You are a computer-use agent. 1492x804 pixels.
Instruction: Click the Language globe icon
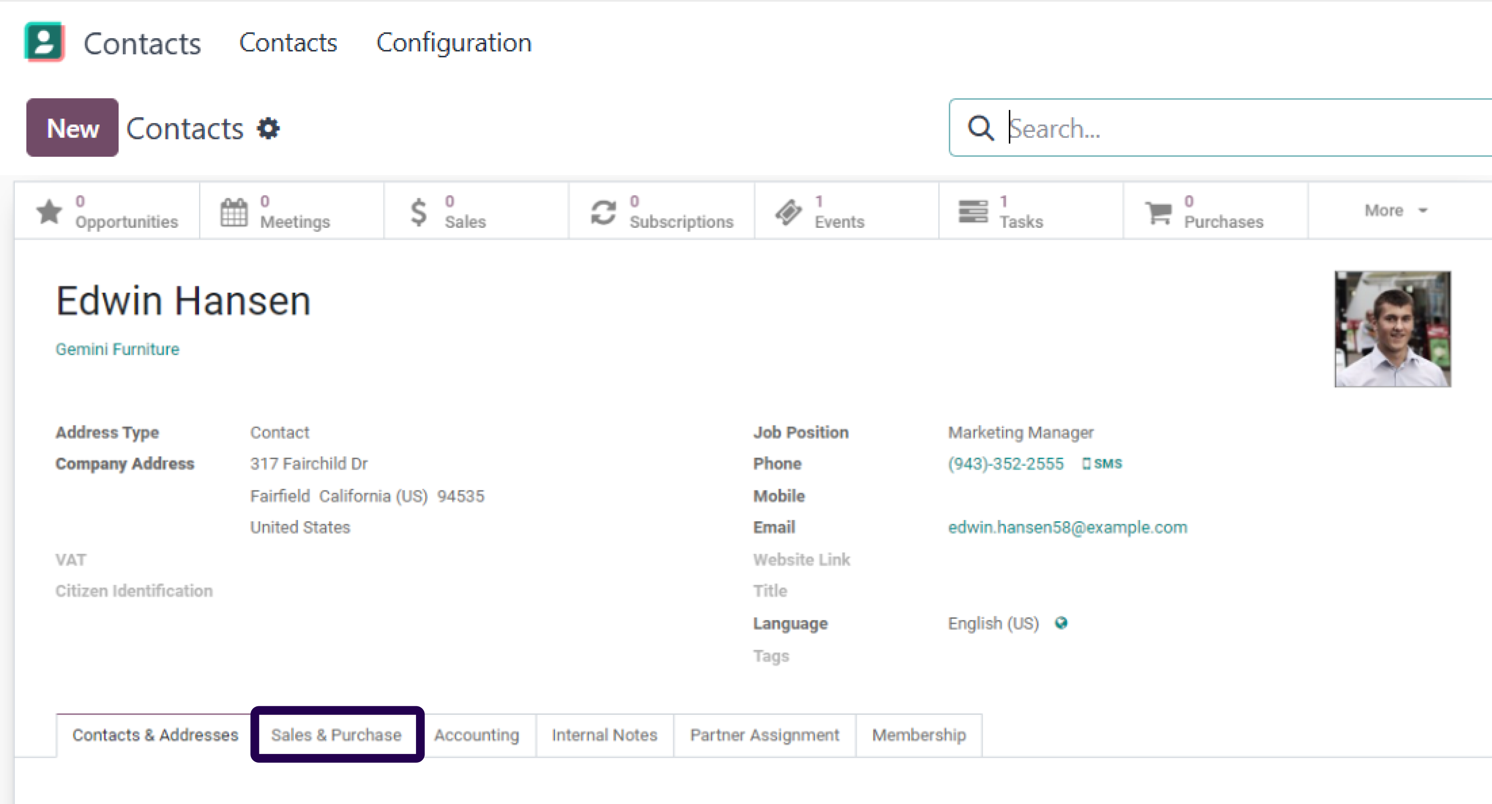point(1061,623)
